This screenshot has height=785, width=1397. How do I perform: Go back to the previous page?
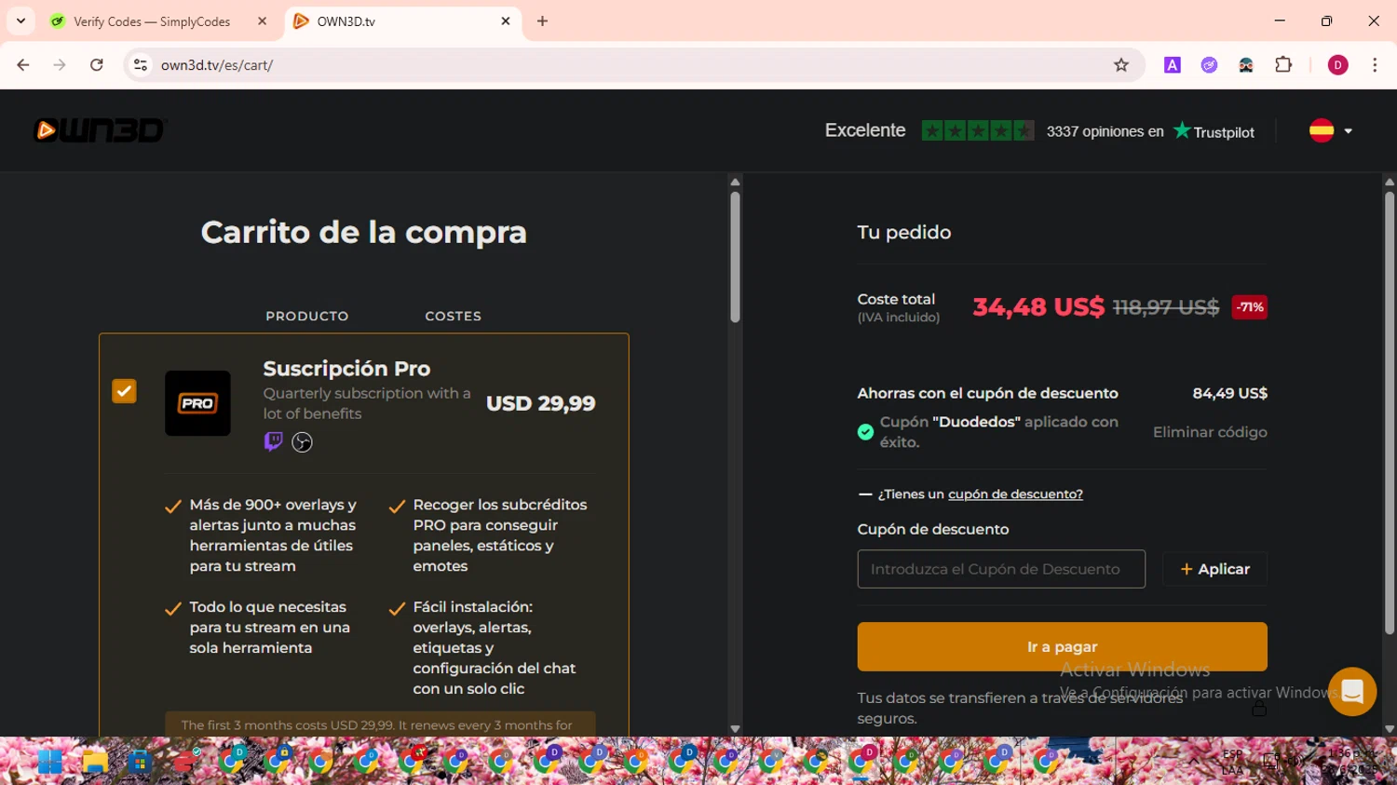click(x=23, y=65)
